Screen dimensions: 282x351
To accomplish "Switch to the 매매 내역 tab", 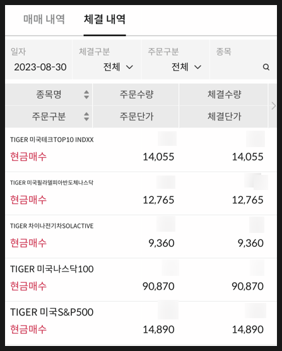I will tap(44, 19).
